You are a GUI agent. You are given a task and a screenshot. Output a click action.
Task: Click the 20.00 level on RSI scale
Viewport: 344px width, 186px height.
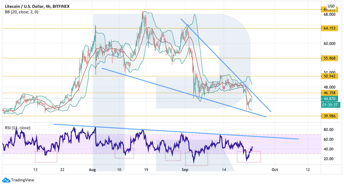(x=328, y=159)
